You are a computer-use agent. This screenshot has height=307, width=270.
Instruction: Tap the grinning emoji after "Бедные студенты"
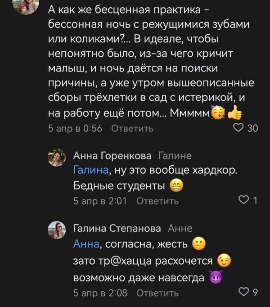[176, 185]
